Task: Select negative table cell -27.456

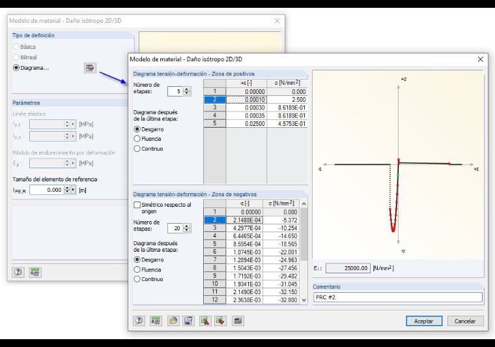Action: [281, 267]
